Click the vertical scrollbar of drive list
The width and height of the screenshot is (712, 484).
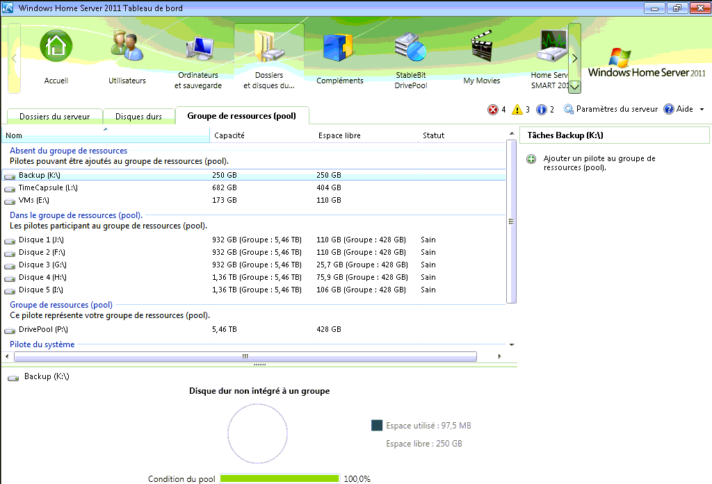[x=511, y=222]
